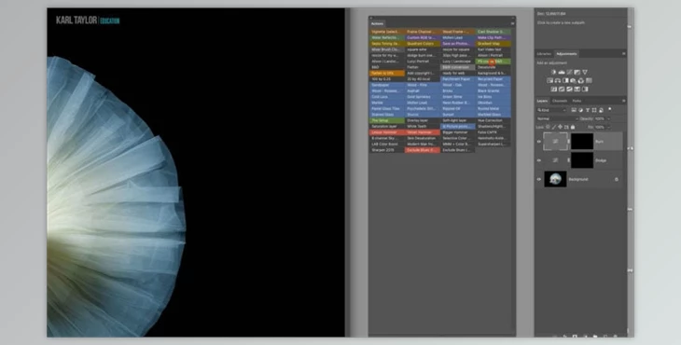This screenshot has height=345, width=681.
Task: Filter layers by pixel layers icon
Action: pyautogui.click(x=574, y=110)
